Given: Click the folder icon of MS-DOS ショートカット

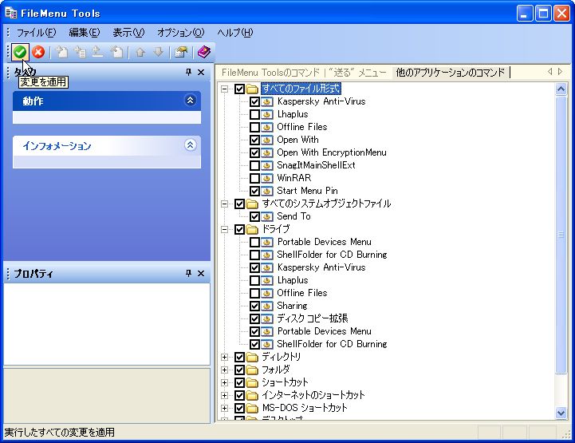Looking at the screenshot, I should pos(252,408).
